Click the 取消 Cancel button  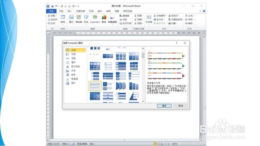click(x=181, y=106)
